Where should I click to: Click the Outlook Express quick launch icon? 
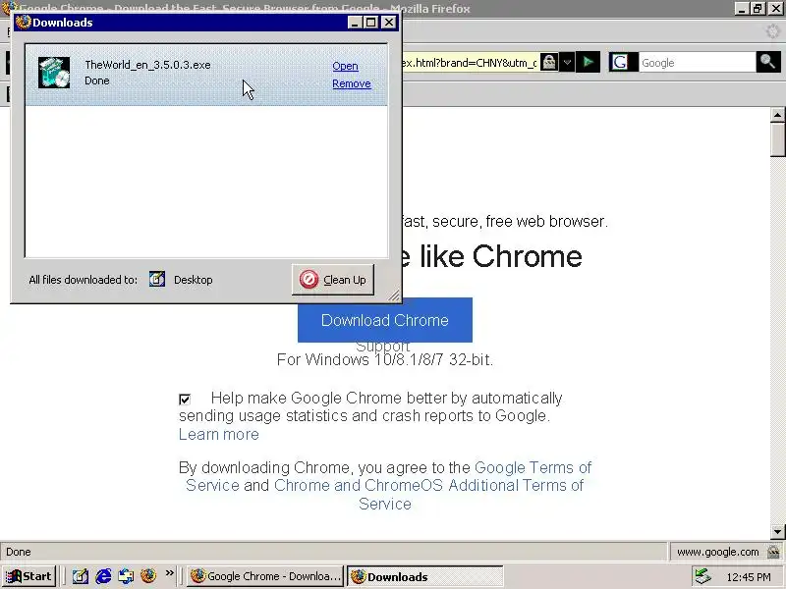tap(126, 576)
